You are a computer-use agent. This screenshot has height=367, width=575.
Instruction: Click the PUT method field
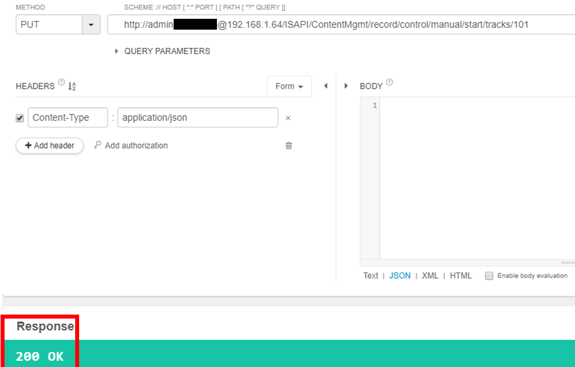tap(49, 25)
